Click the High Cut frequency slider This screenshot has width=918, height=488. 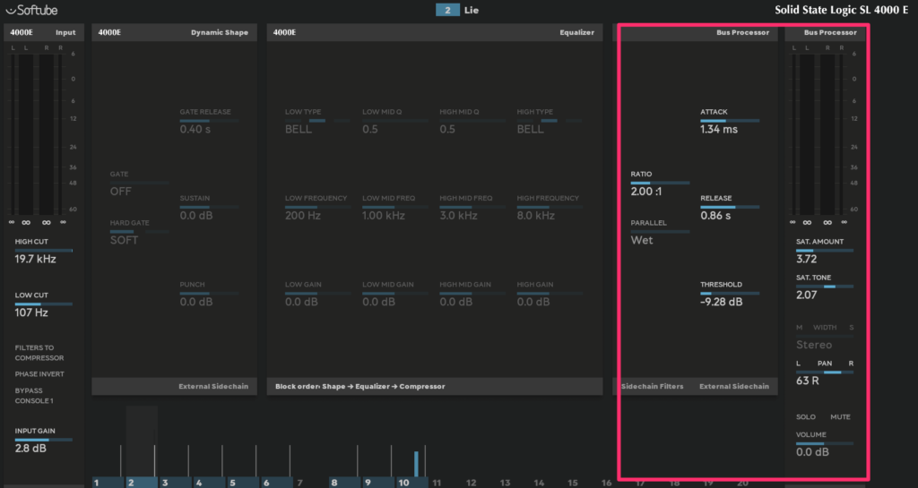[x=43, y=251]
